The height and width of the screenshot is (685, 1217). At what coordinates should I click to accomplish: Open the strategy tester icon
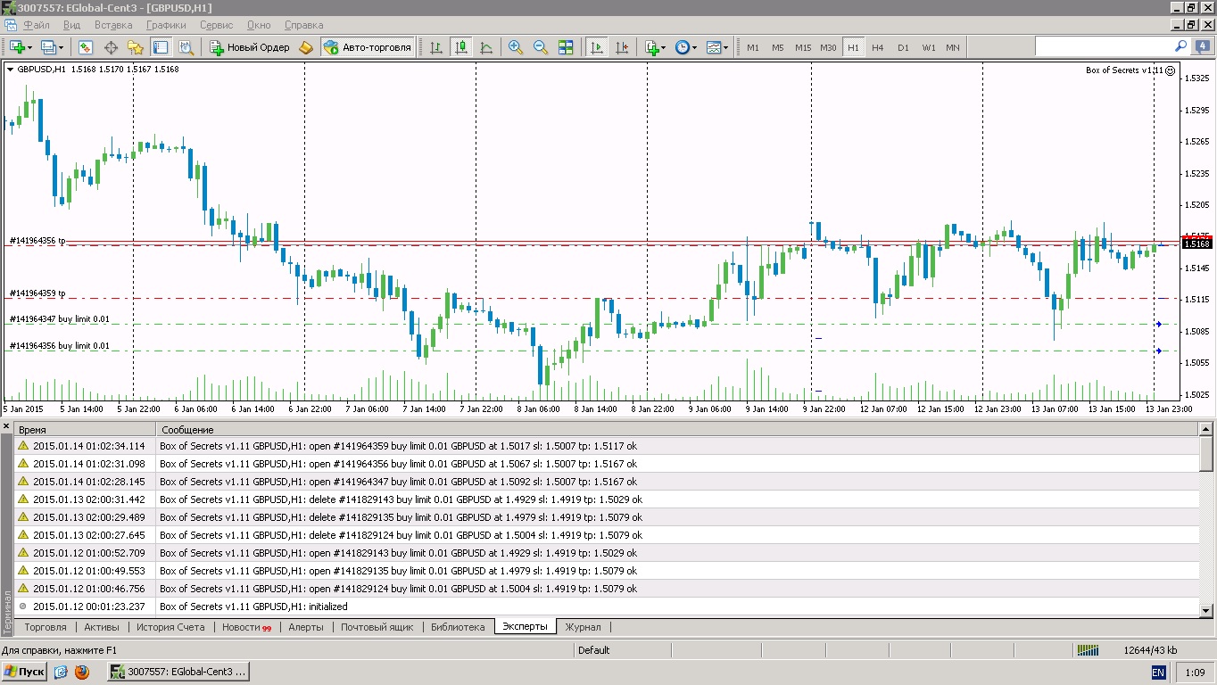tap(186, 47)
